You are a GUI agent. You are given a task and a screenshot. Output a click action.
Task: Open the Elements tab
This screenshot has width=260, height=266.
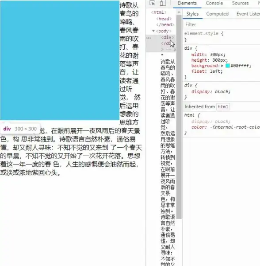187,3
